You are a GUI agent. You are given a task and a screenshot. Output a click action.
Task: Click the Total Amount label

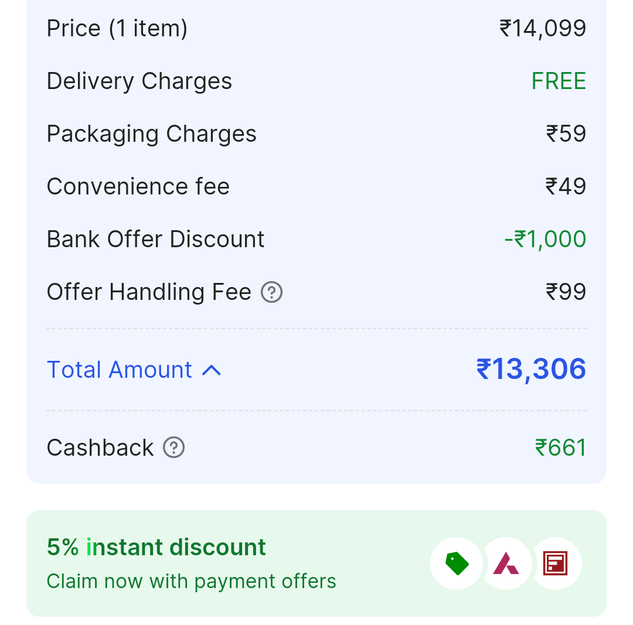click(x=120, y=370)
